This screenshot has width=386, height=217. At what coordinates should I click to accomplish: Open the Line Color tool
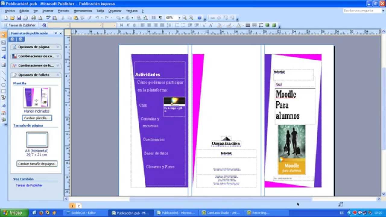[228, 25]
